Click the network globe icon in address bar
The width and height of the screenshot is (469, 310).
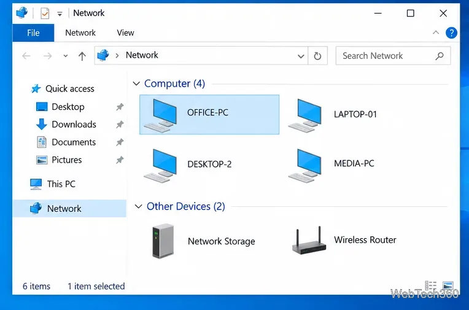point(103,55)
